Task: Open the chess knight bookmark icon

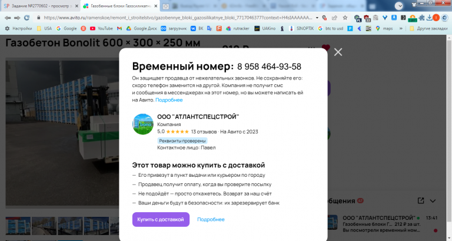Action: [x=282, y=28]
